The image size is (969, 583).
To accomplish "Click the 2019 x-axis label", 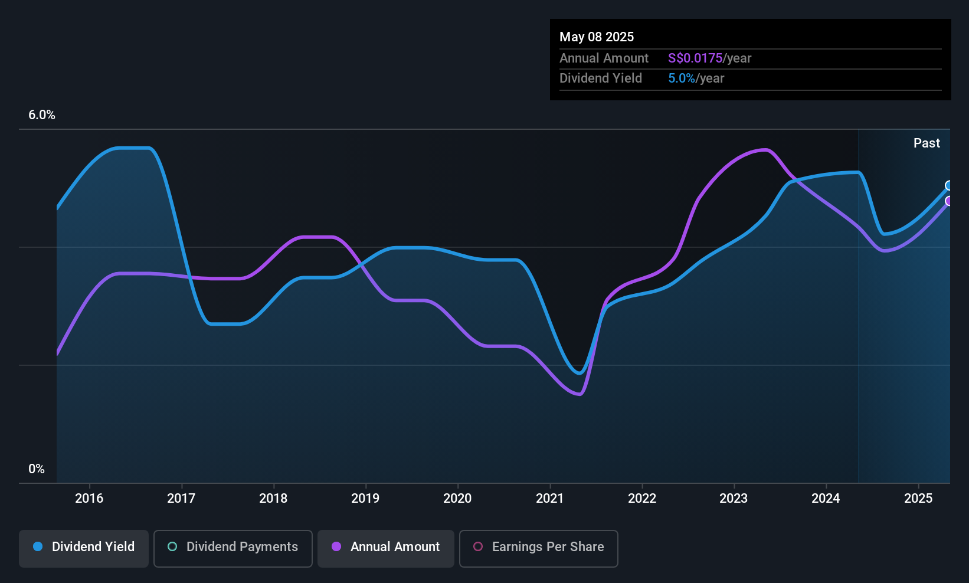I will [365, 498].
